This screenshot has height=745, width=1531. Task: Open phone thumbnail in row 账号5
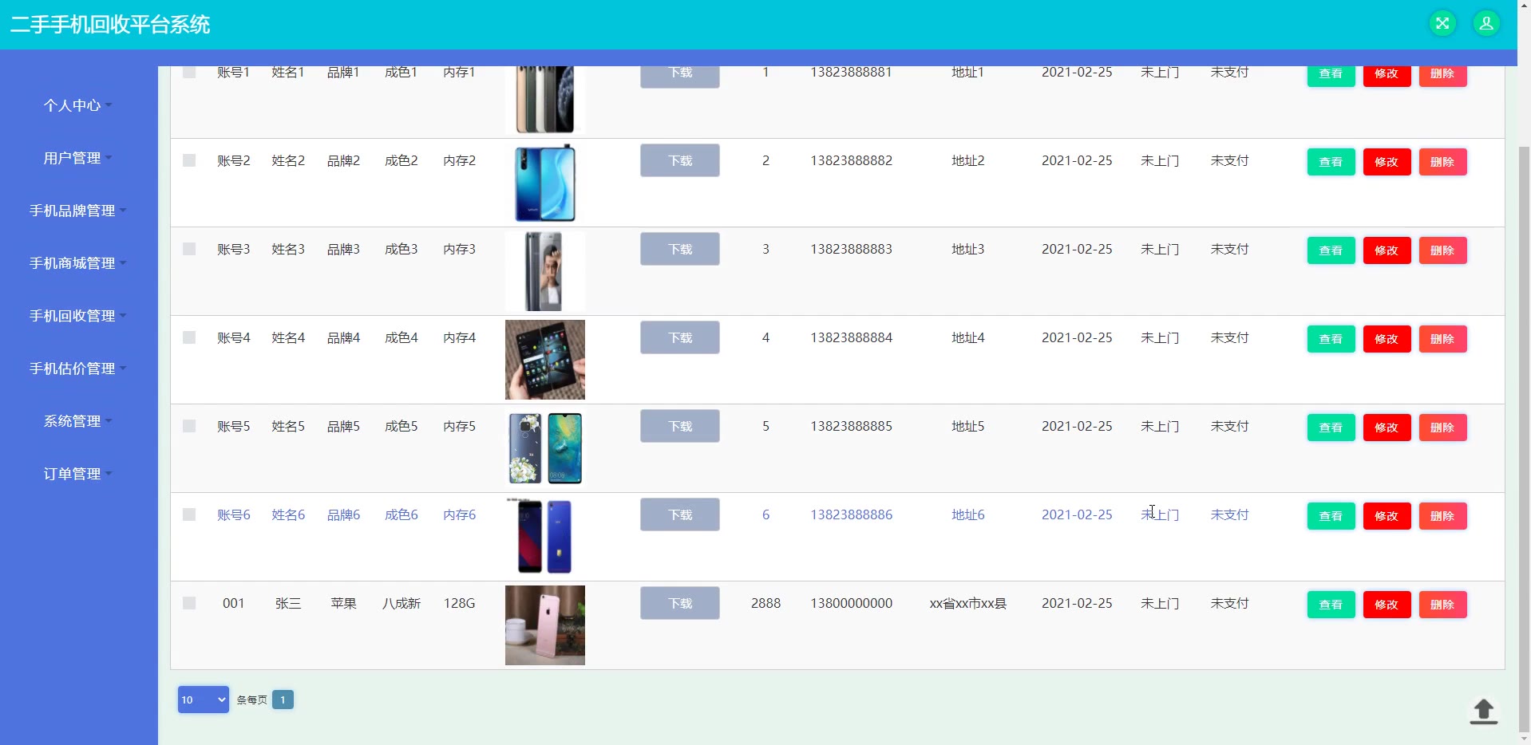[x=545, y=448]
